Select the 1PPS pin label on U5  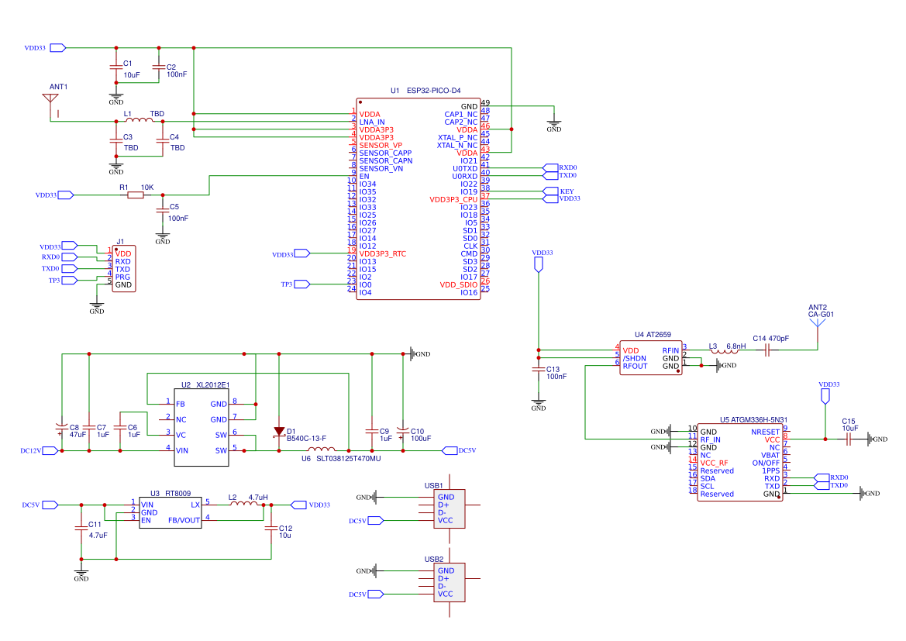coord(771,471)
